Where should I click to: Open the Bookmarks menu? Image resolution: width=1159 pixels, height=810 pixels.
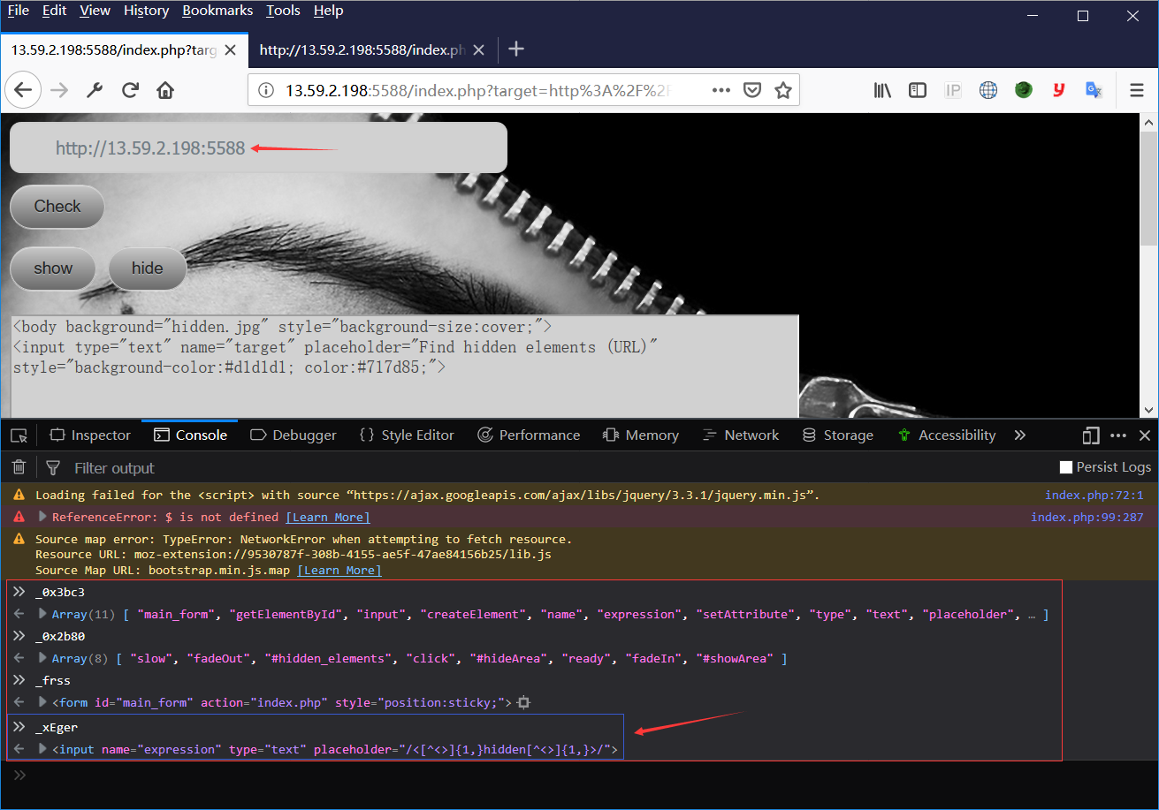click(x=217, y=11)
